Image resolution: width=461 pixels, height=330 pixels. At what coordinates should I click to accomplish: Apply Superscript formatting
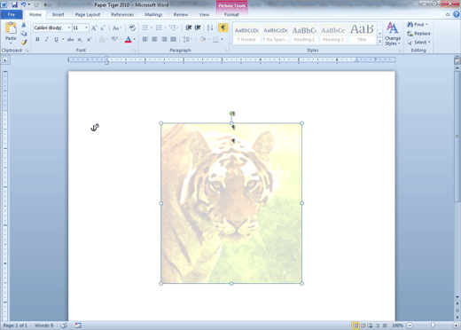pos(89,39)
